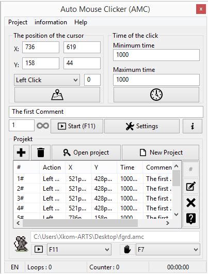Open the Help menu
Image resolution: width=208 pixels, height=274 pixels.
tap(81, 22)
